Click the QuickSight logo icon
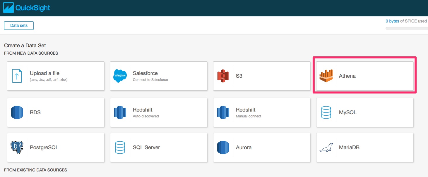428x177 pixels. tap(8, 8)
